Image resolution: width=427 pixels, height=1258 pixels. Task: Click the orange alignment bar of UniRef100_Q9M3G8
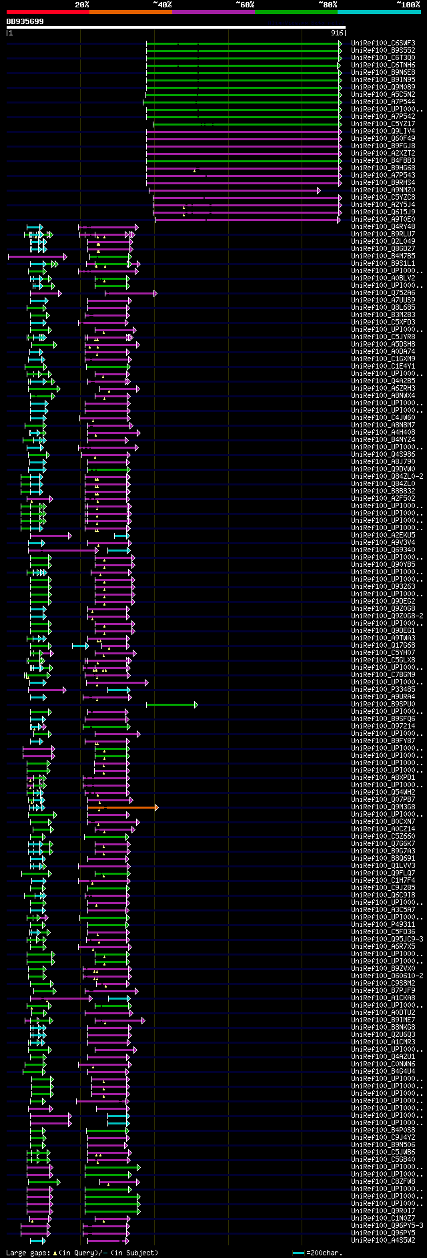(x=123, y=807)
